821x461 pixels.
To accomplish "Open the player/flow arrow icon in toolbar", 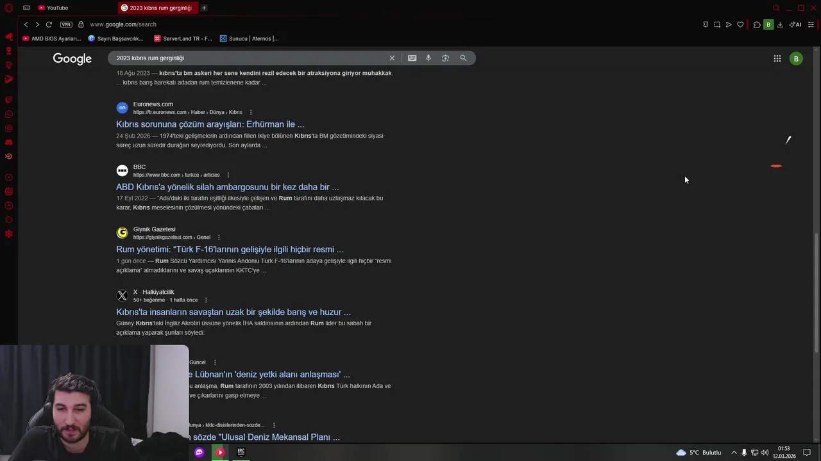I will coord(729,24).
